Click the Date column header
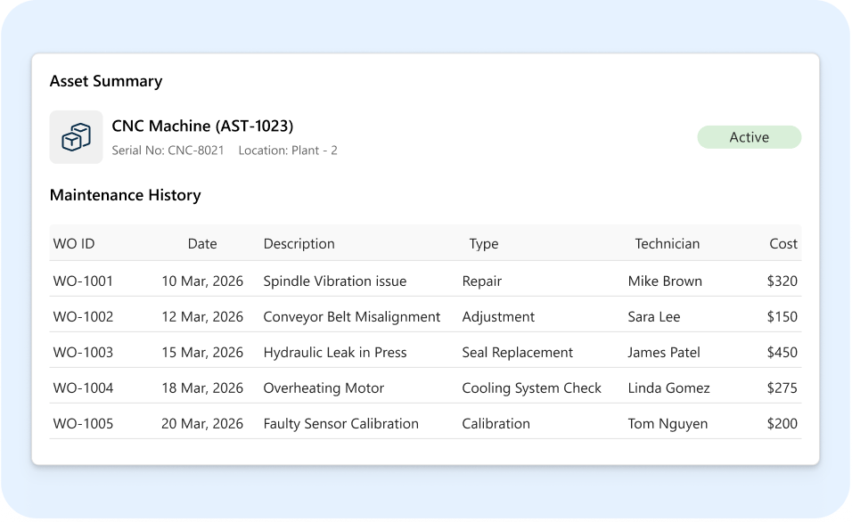This screenshot has width=852, height=522. (202, 243)
